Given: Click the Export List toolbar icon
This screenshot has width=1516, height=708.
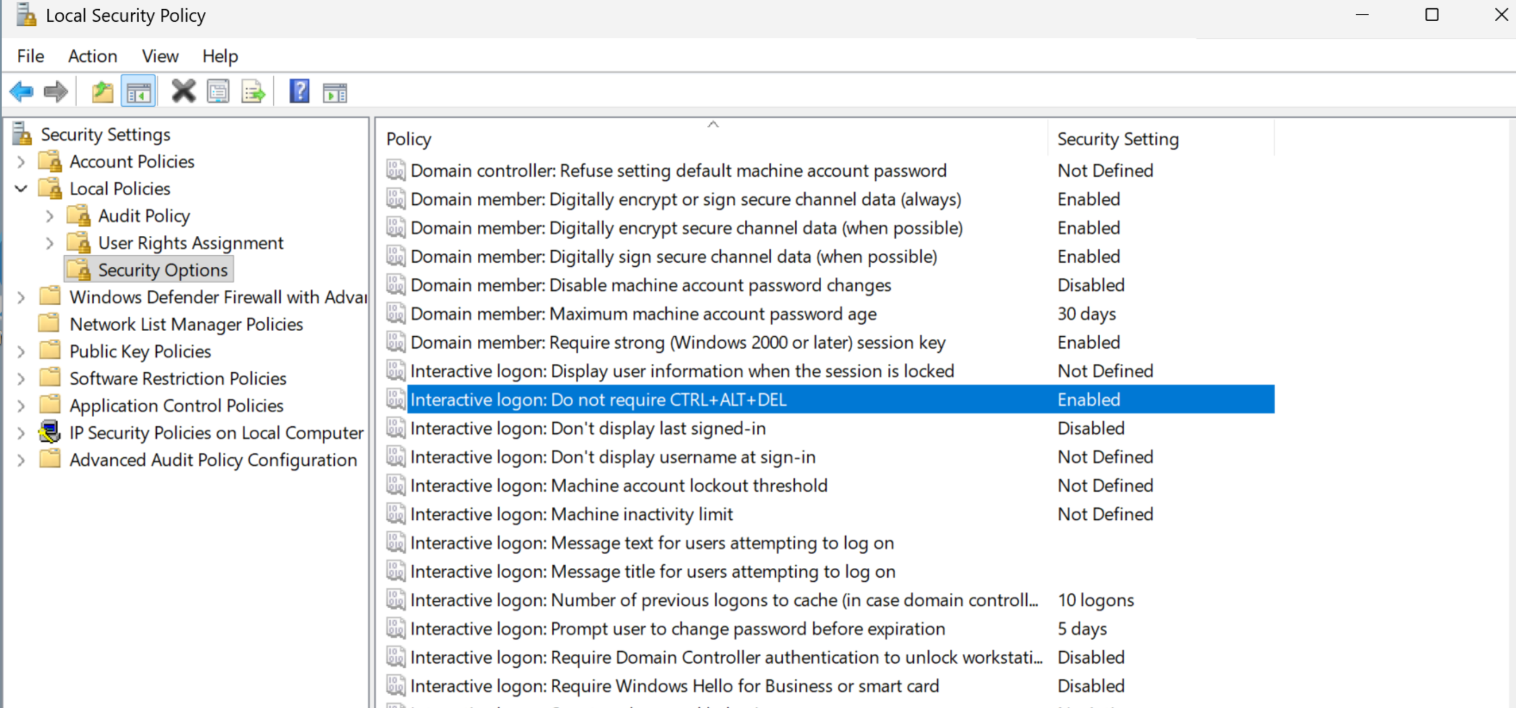Looking at the screenshot, I should point(253,92).
